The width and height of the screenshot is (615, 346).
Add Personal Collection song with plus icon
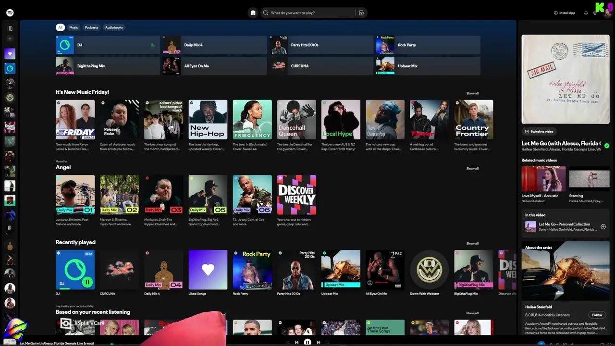pos(603,227)
